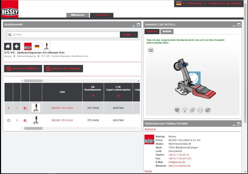Image resolution: width=248 pixels, height=174 pixels.
Task: Switch to the Willkommen tab
Action: pos(78,15)
